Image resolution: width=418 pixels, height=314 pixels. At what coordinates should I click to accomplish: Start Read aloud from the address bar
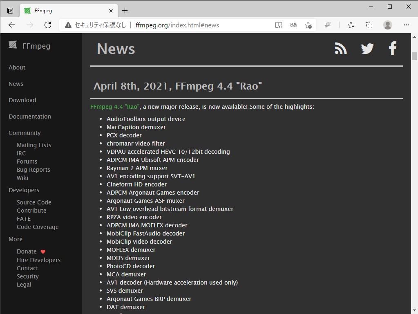tap(279, 25)
